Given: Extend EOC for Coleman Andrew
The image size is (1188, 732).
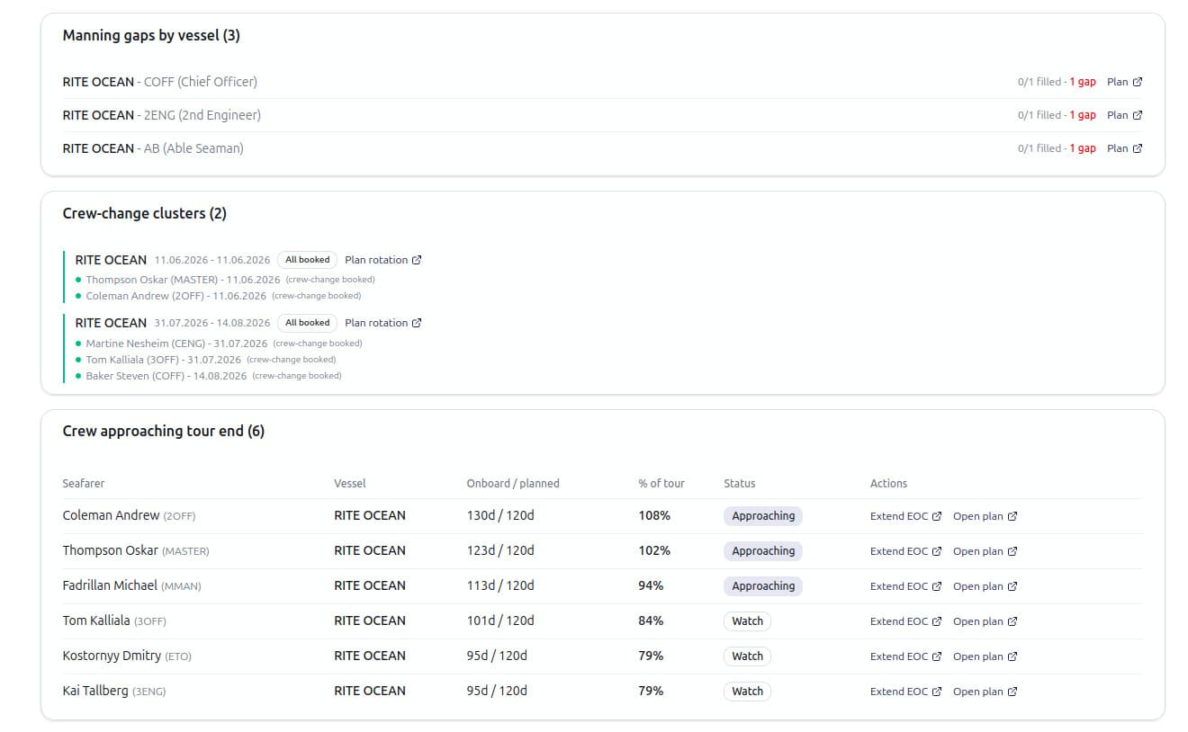Looking at the screenshot, I should [x=906, y=516].
